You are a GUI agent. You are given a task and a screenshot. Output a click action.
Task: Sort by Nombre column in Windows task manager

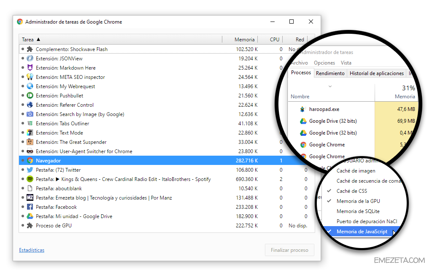pos(300,97)
